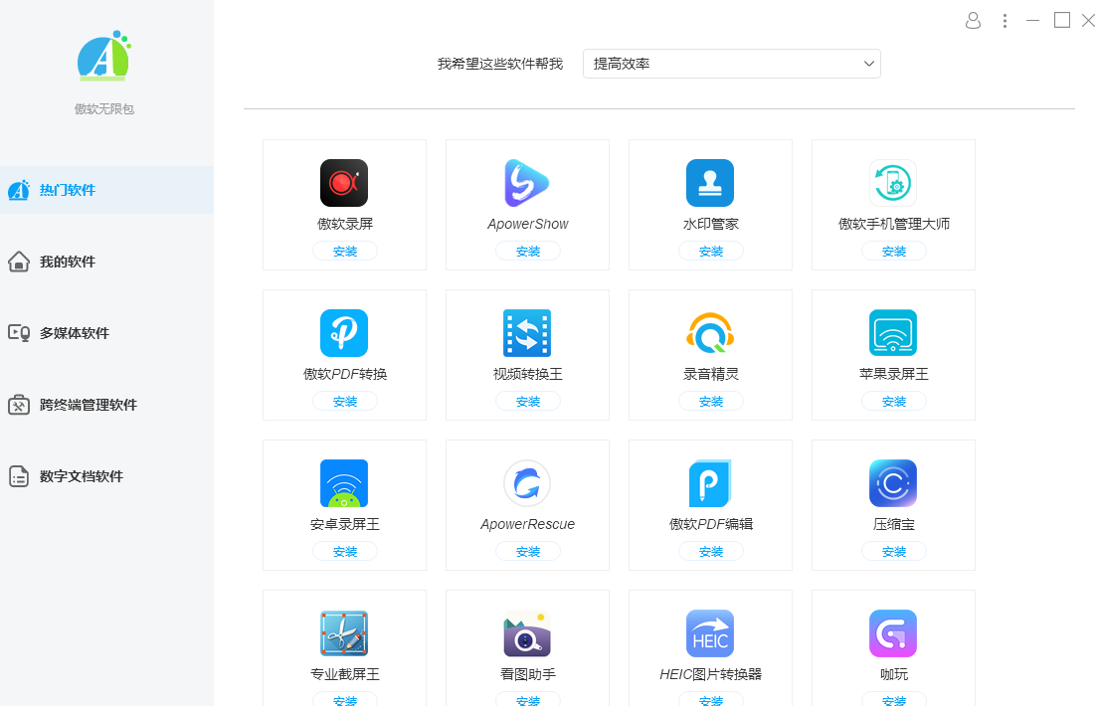Open the 数字文档软件 category
The height and width of the screenshot is (706, 1098).
pyautogui.click(x=106, y=476)
